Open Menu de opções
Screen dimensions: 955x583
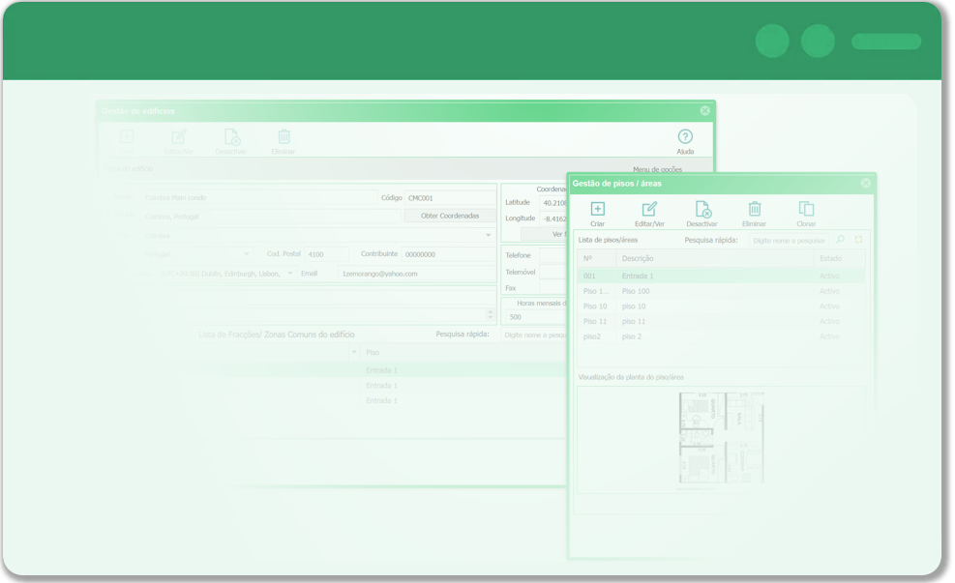pos(657,169)
